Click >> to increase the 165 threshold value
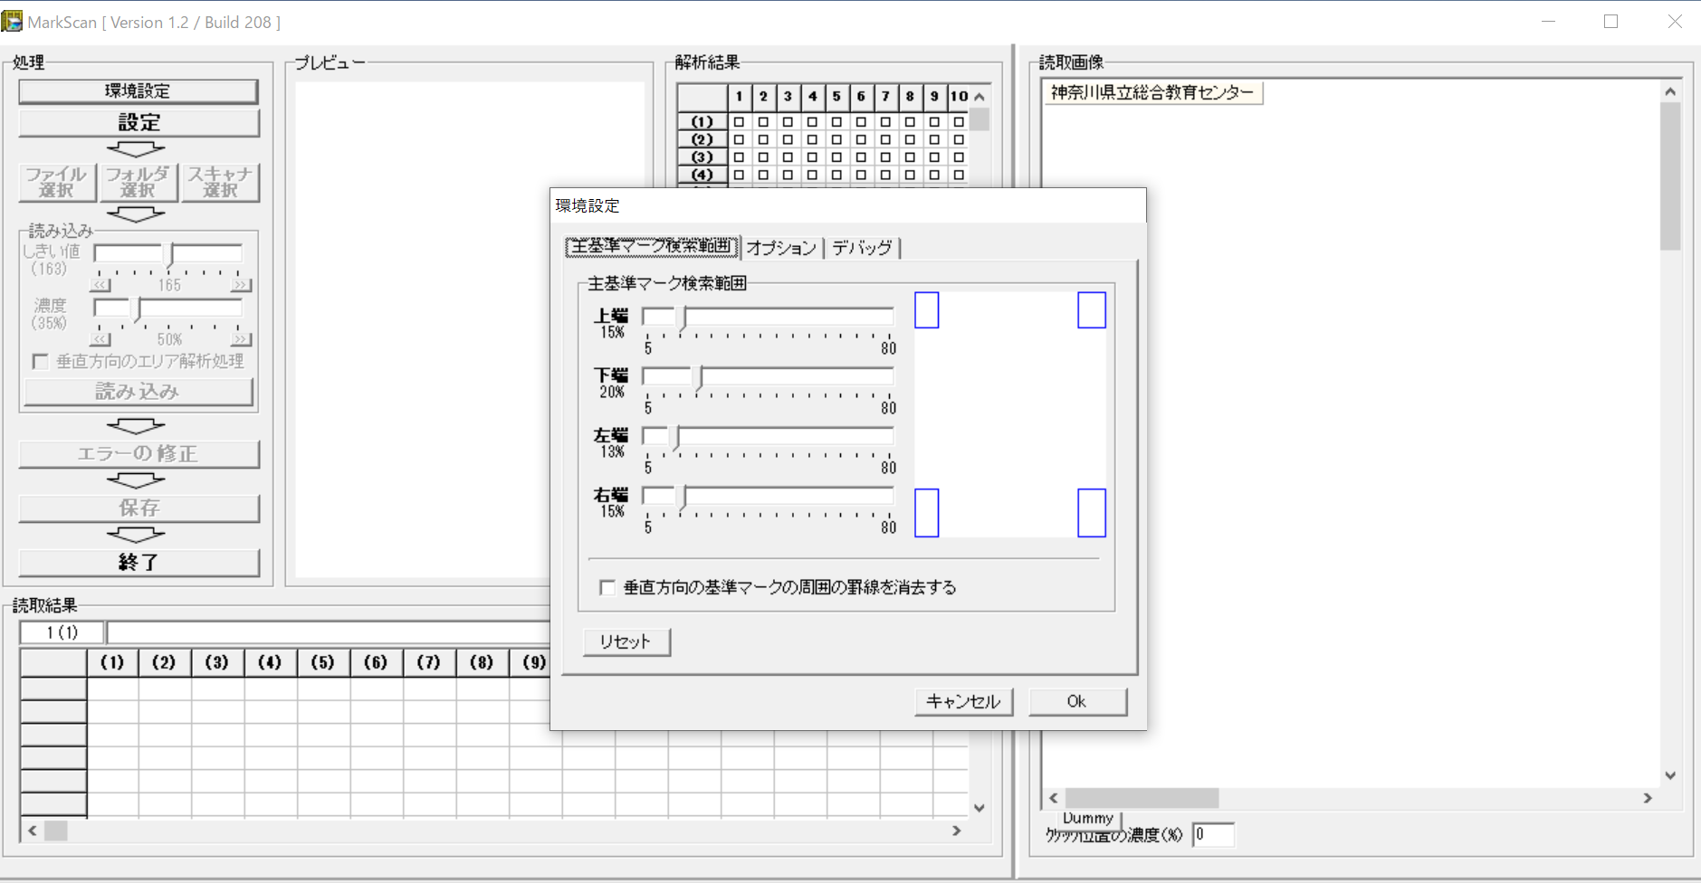The width and height of the screenshot is (1701, 883). click(x=239, y=284)
